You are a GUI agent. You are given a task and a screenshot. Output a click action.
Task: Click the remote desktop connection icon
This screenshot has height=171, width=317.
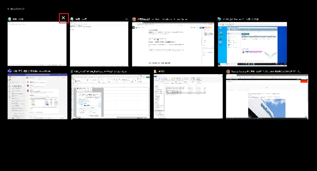(x=219, y=19)
